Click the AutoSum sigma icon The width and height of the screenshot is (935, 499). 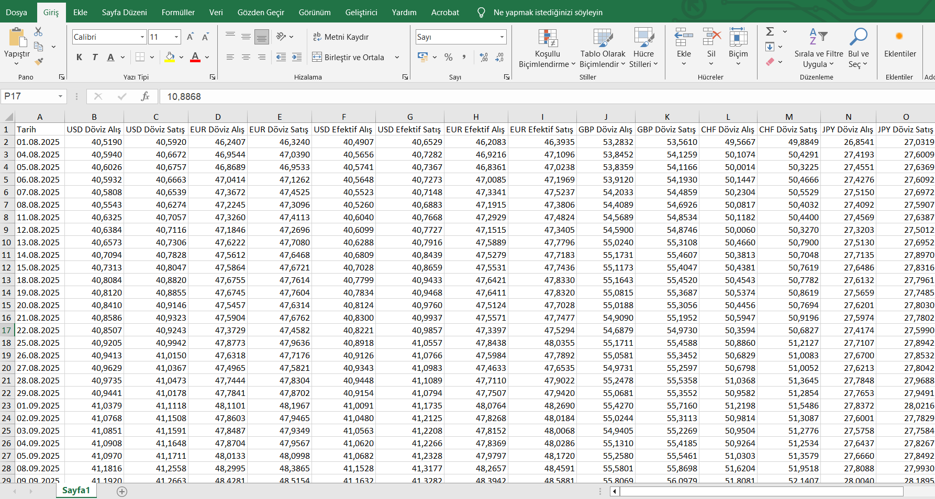point(770,32)
